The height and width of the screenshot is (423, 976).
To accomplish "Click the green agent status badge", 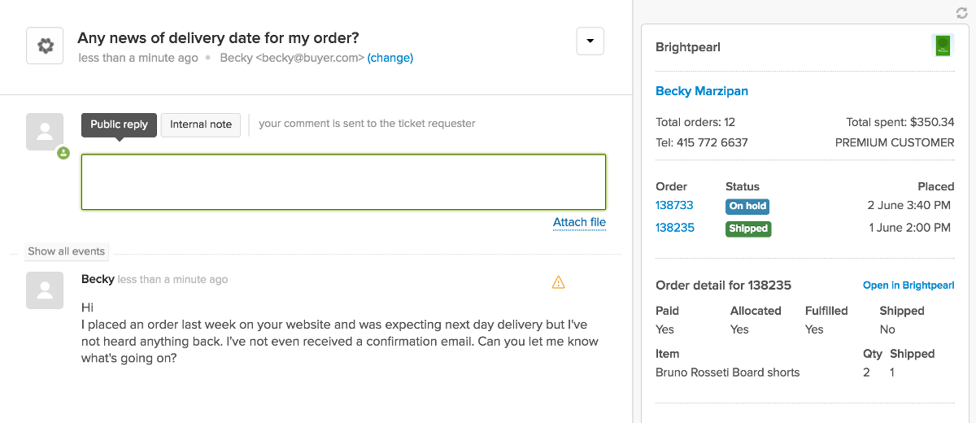I will coord(63,153).
